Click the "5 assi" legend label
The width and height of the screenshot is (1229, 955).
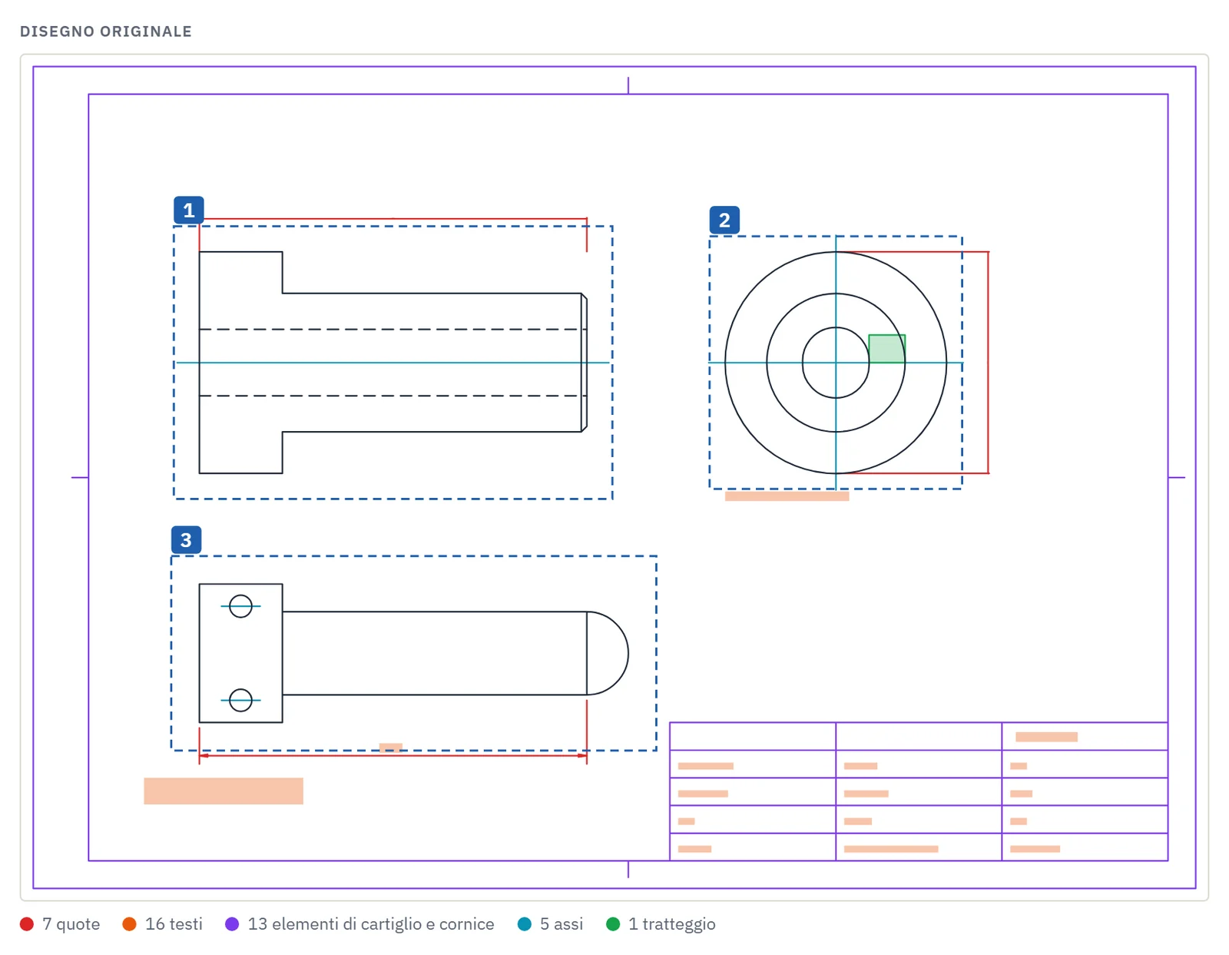561,924
